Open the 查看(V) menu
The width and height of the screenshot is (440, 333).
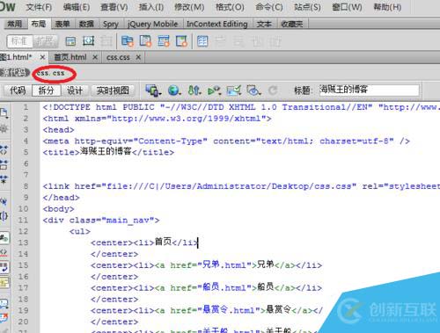[x=114, y=7]
